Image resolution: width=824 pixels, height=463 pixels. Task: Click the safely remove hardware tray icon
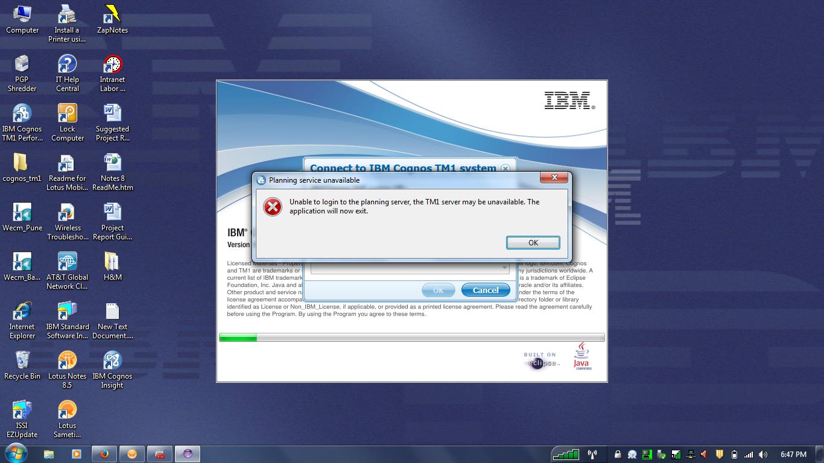pos(662,455)
